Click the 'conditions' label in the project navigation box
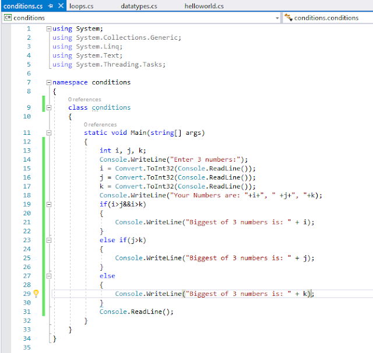Screen dimensions: 373x353 pos(29,18)
